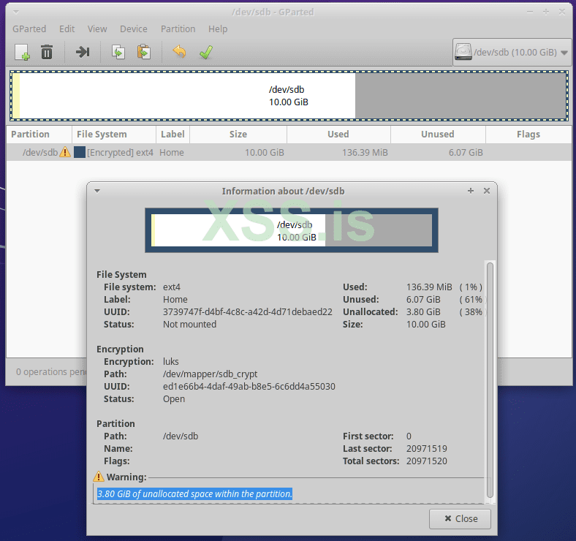Open the Device menu
576x541 pixels.
pos(133,29)
